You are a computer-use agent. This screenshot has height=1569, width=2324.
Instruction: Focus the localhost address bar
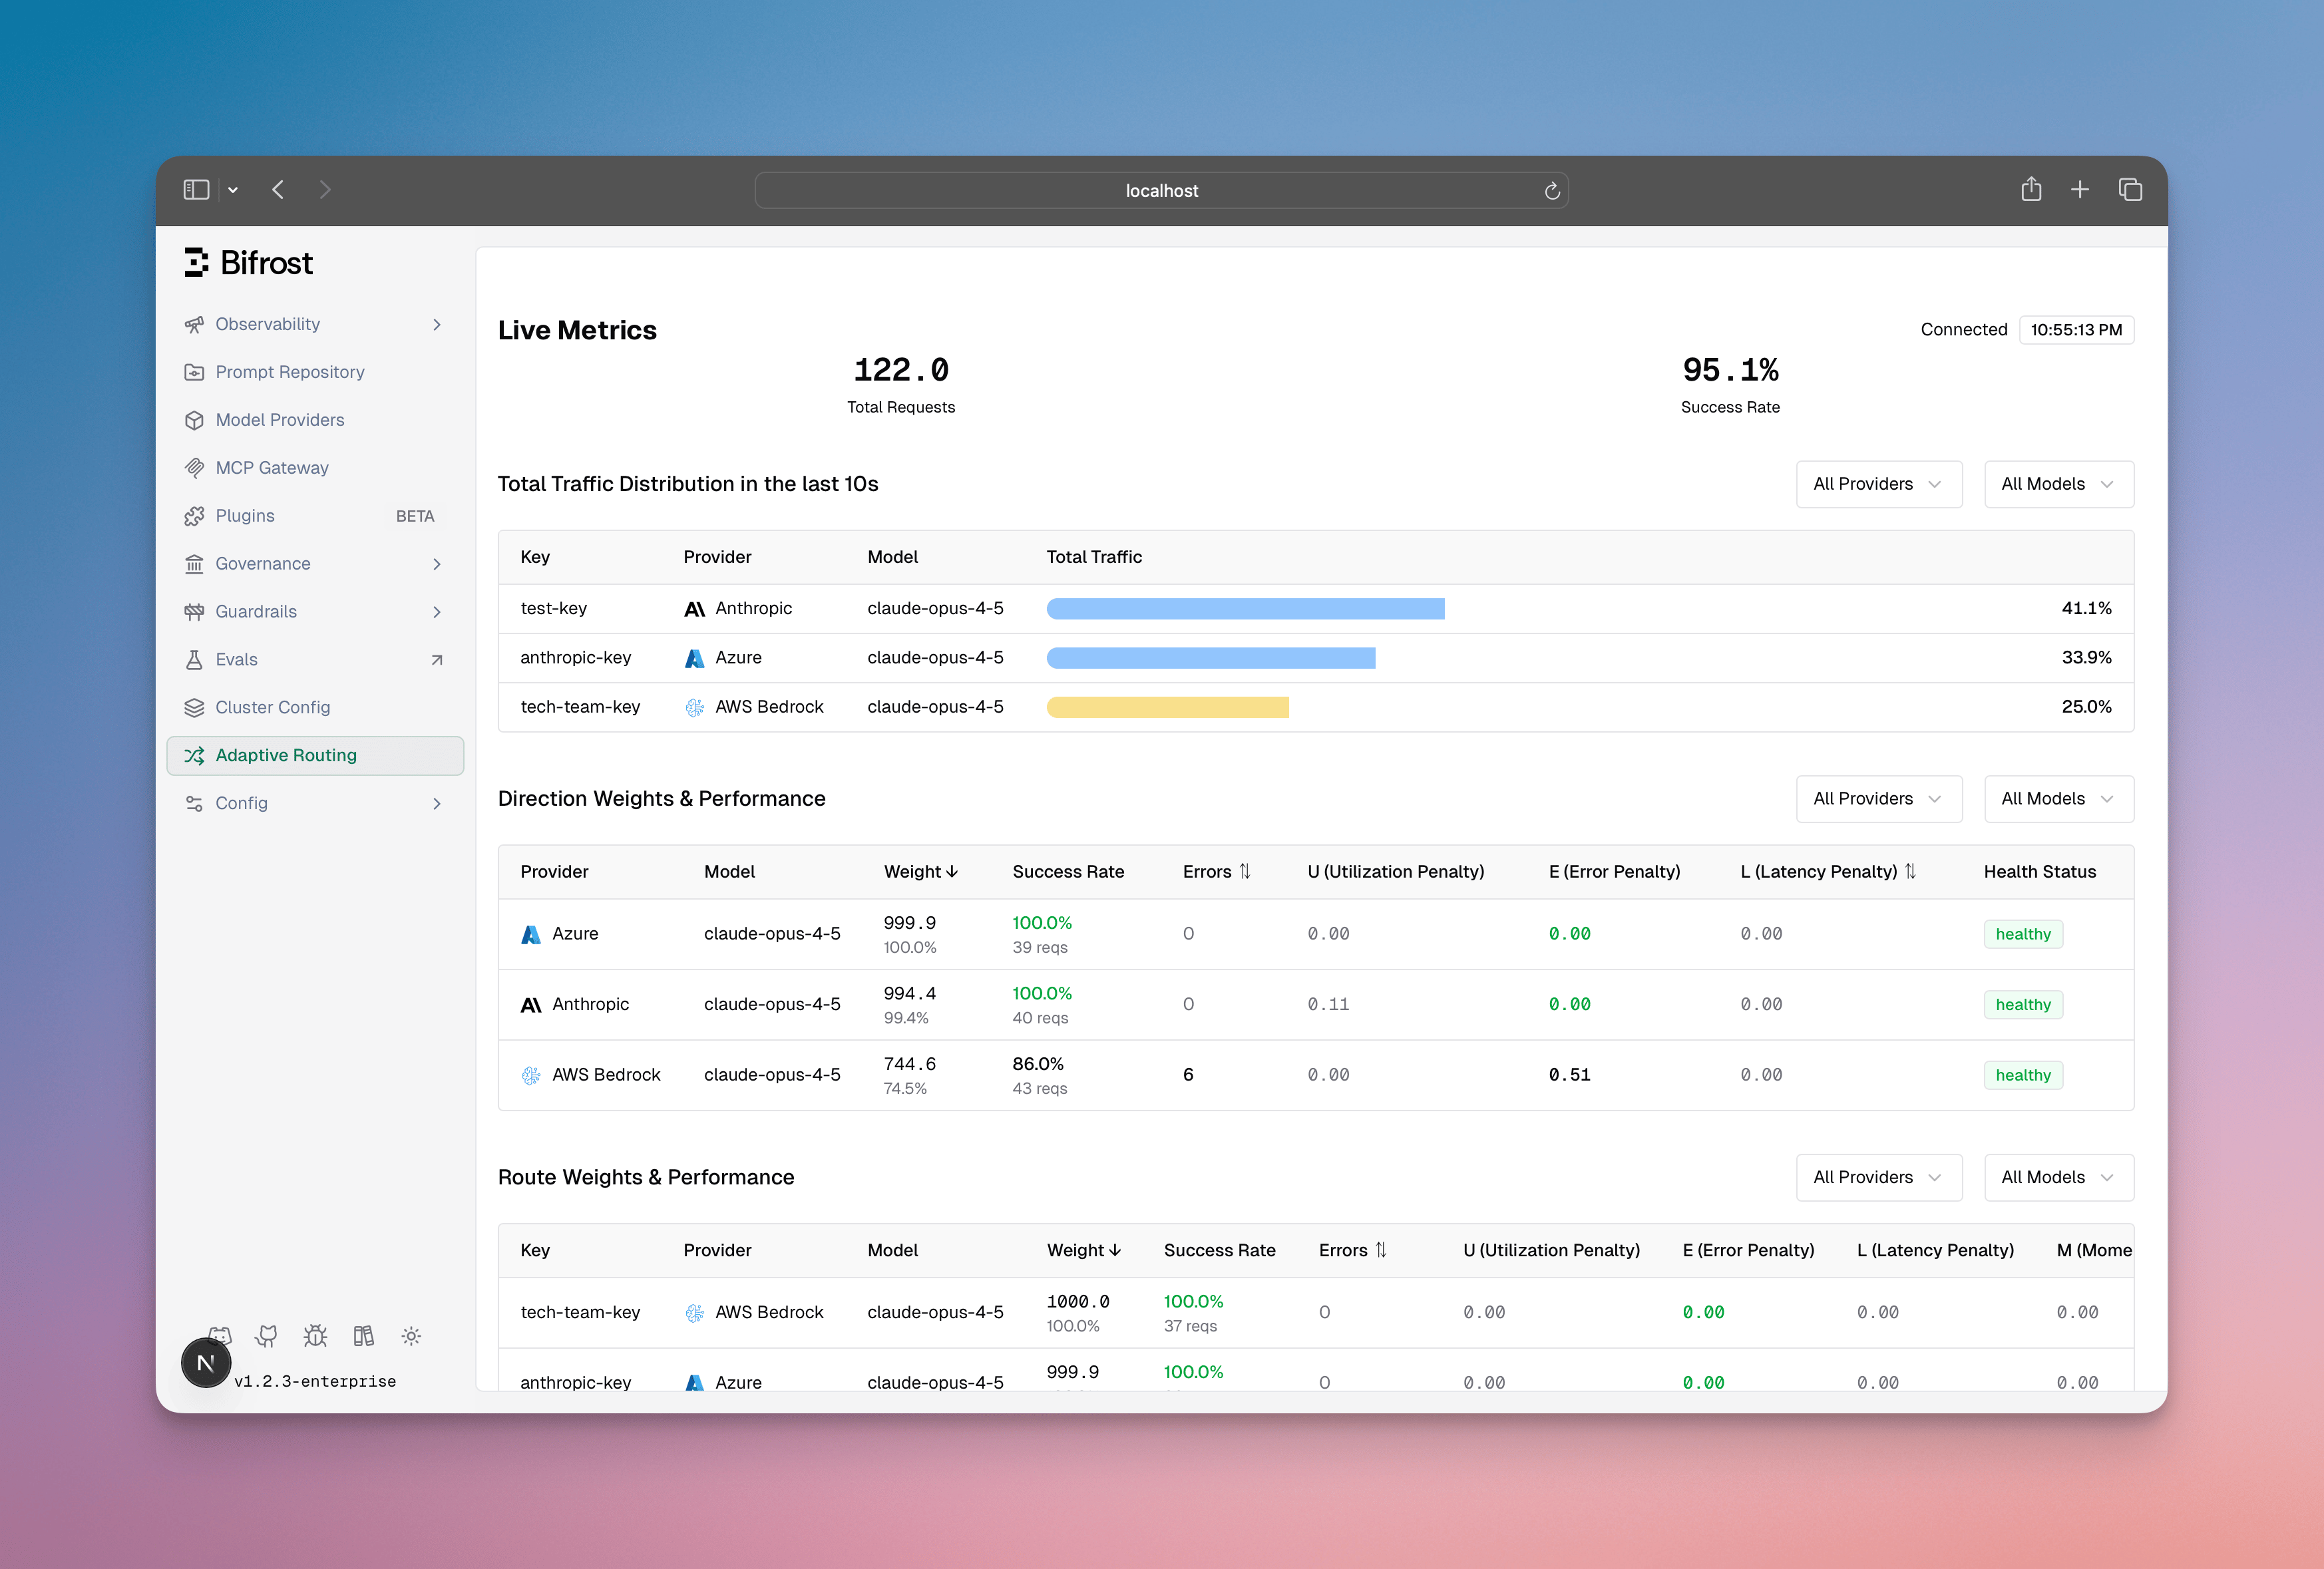click(x=1161, y=191)
